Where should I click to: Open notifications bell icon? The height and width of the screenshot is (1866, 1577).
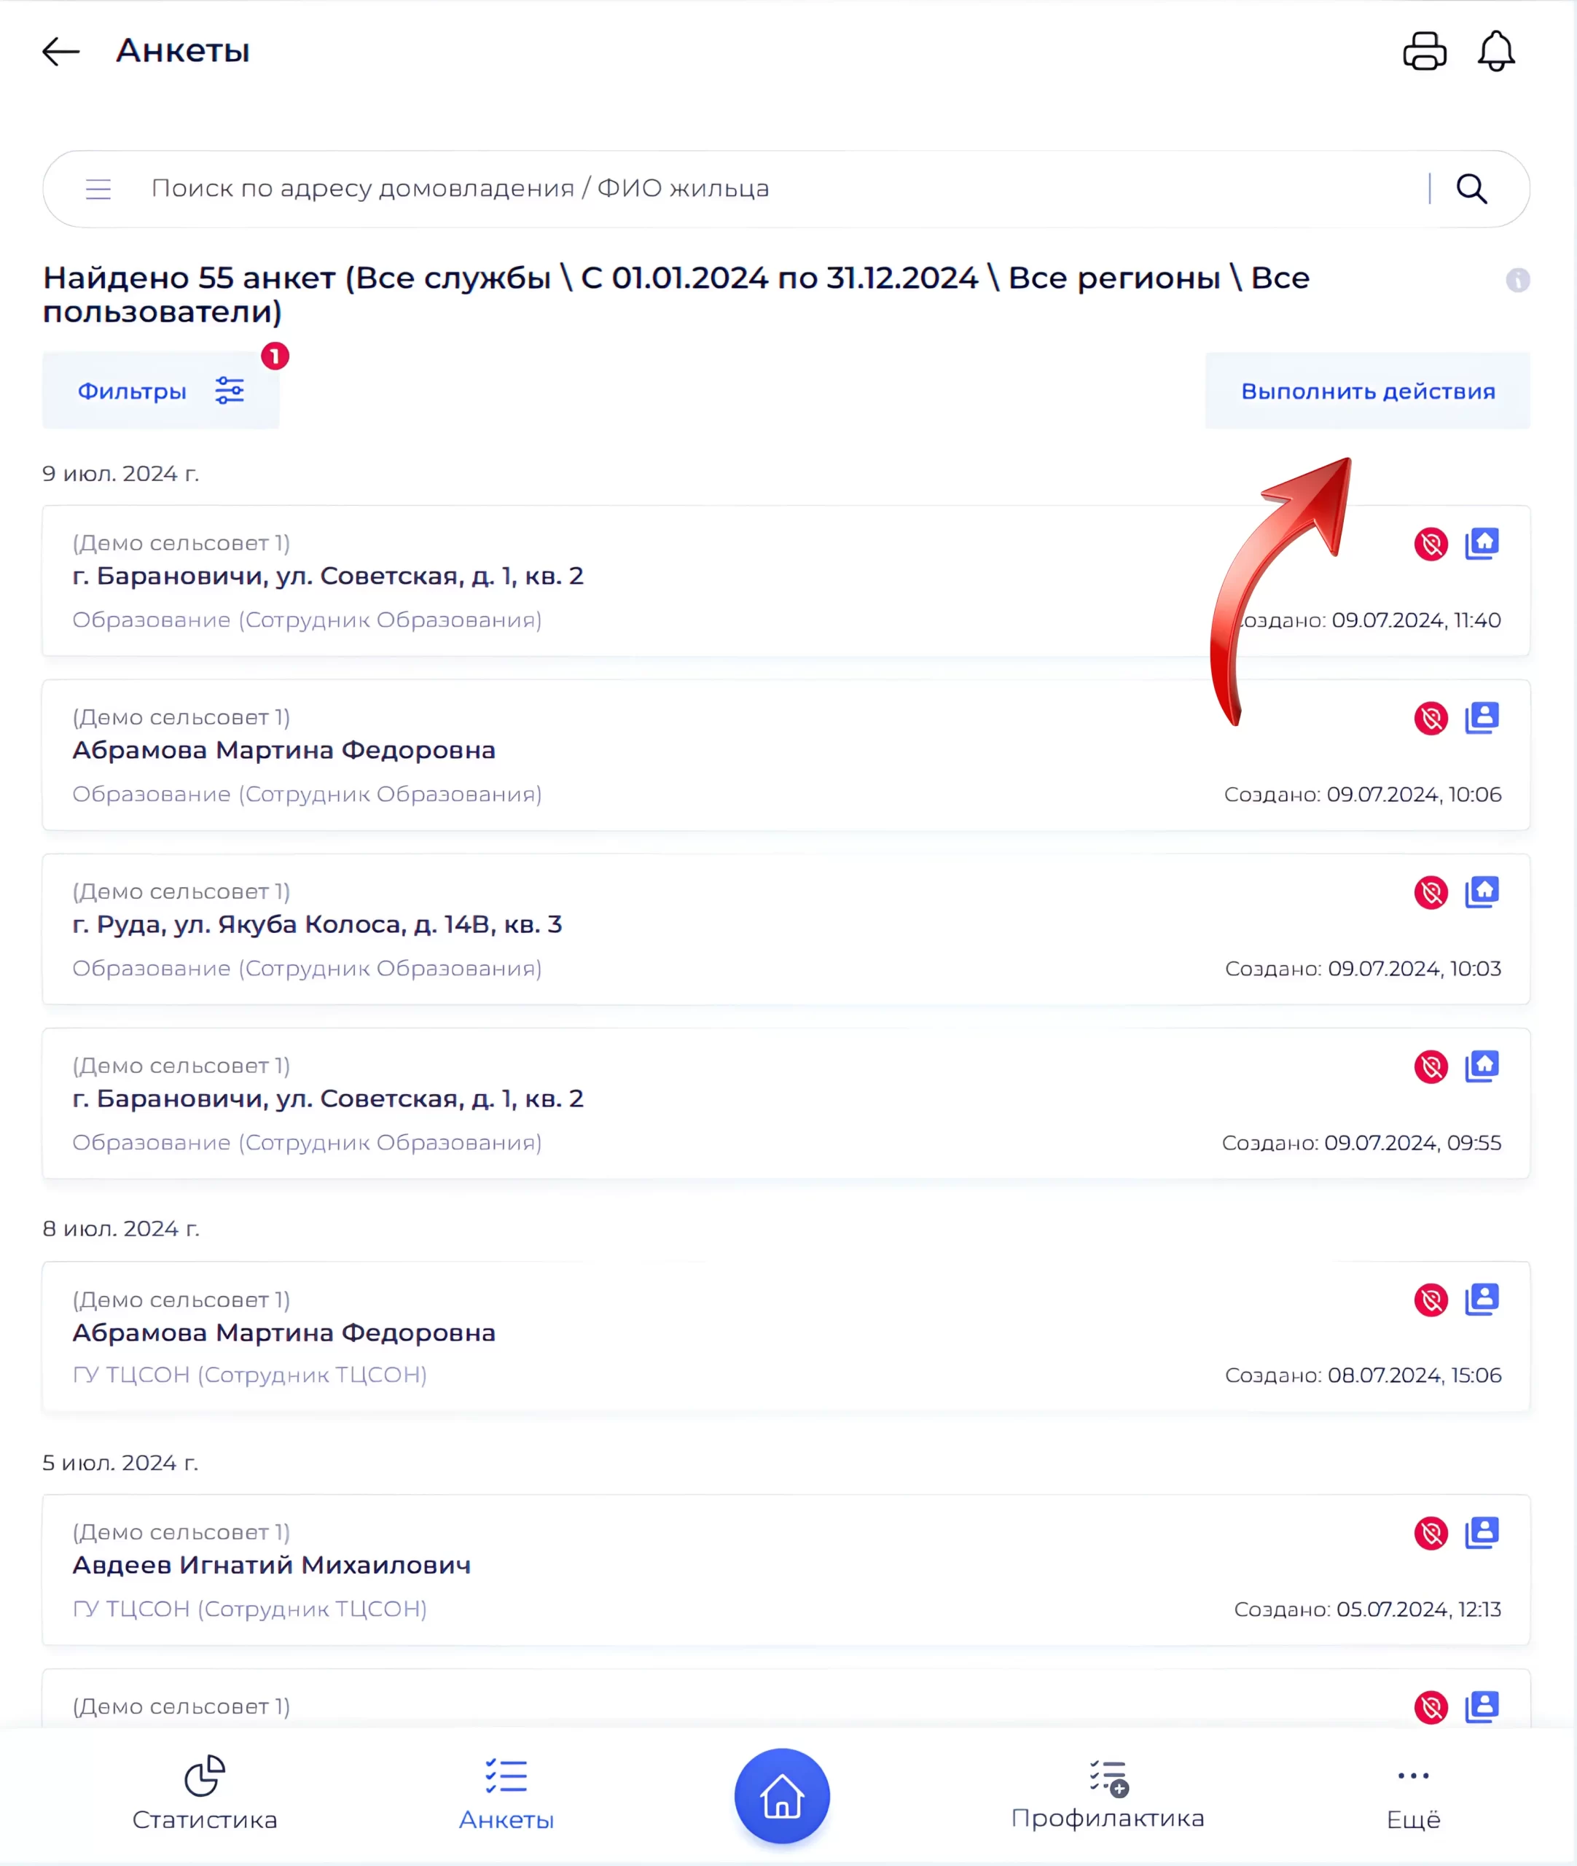point(1495,51)
